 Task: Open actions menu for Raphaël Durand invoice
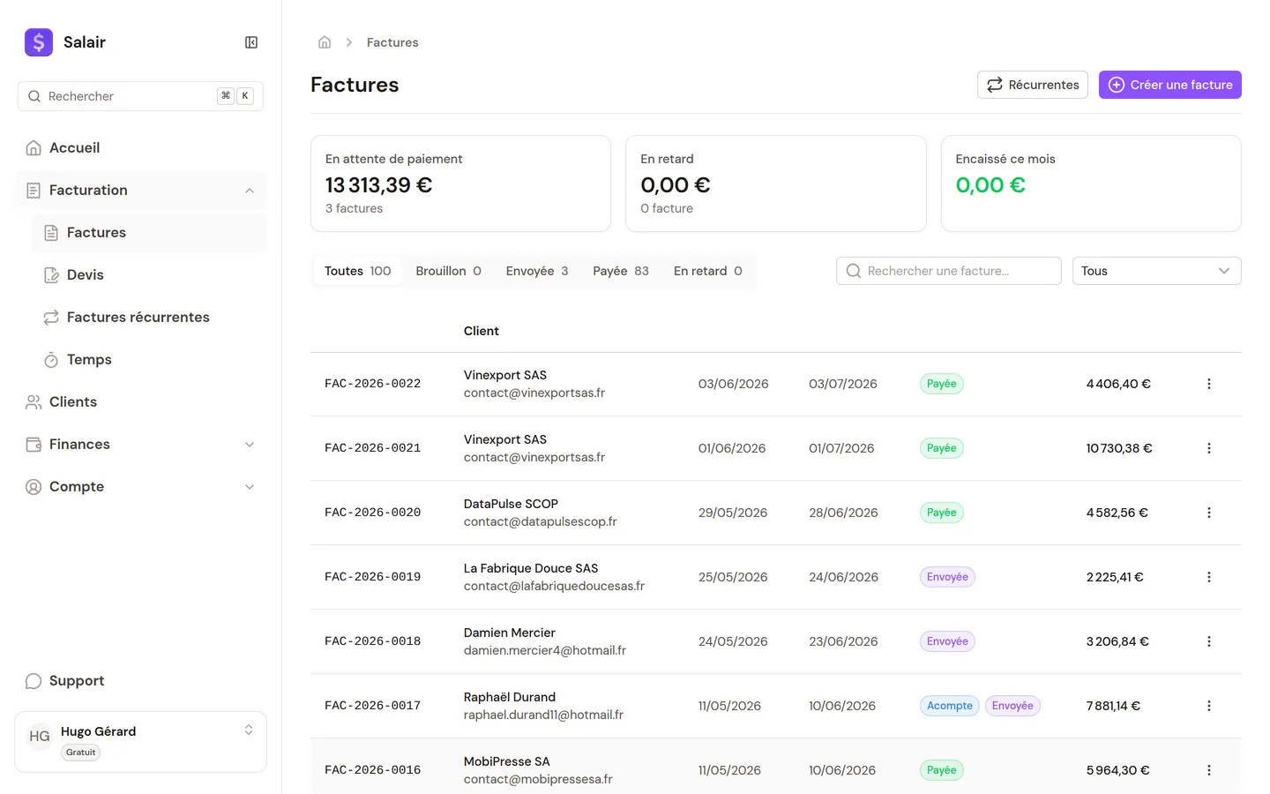(1208, 706)
